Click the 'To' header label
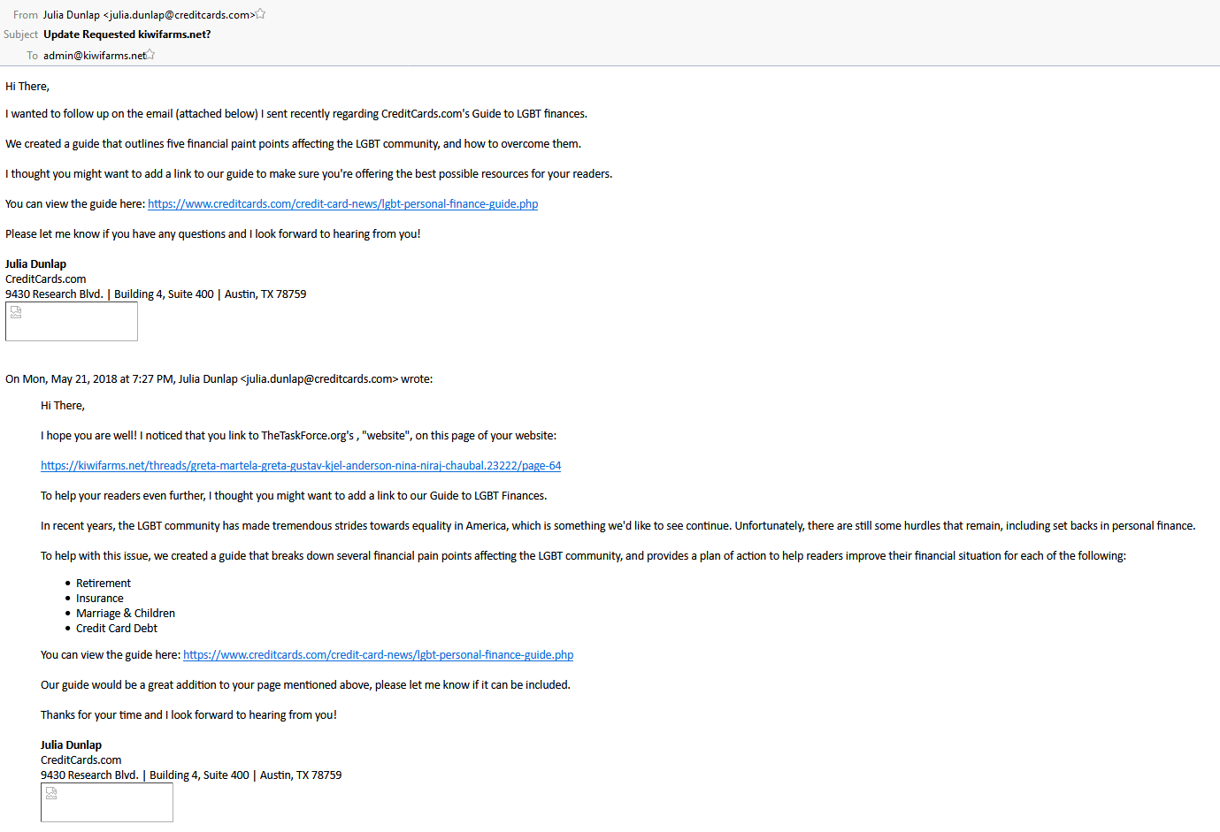 32,56
